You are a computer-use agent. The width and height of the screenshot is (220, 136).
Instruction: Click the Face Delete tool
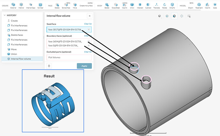pyautogui.click(x=57, y=6)
